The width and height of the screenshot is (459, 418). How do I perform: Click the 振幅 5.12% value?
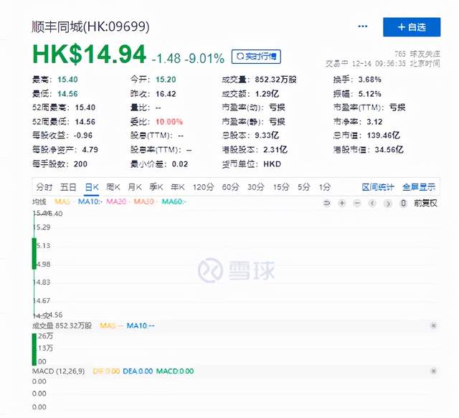tap(370, 94)
